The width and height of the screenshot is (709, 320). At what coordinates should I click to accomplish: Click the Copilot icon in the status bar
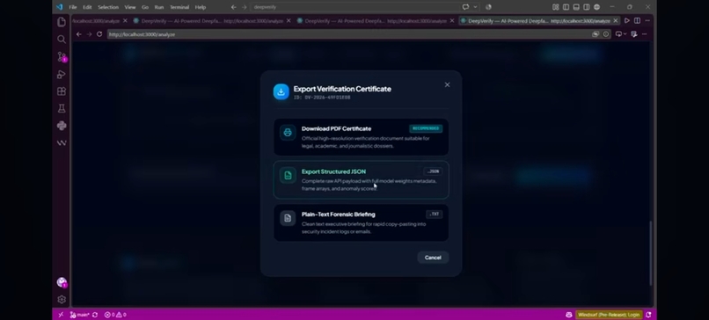569,315
